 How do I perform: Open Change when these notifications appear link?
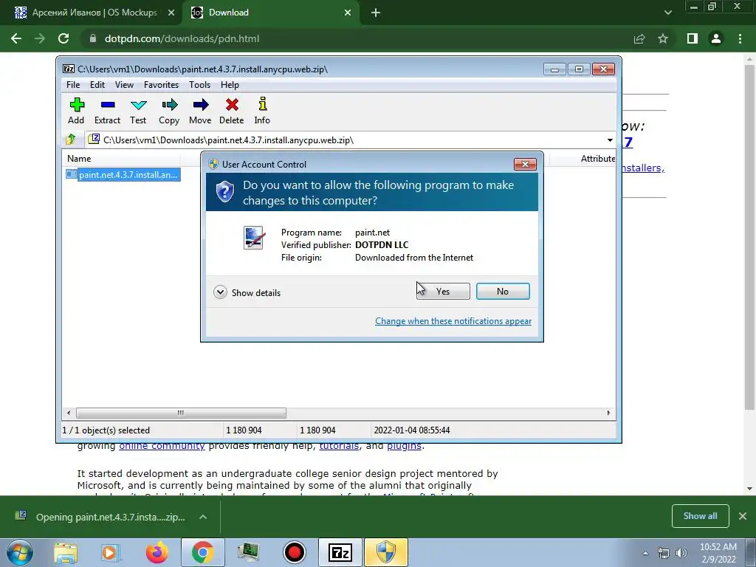[x=453, y=321]
